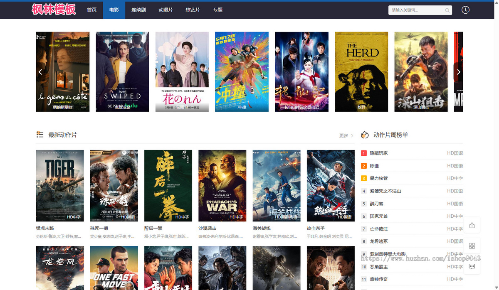This screenshot has width=499, height=290.
Task: Open the 热血杀手 movie poster
Action: (331, 186)
